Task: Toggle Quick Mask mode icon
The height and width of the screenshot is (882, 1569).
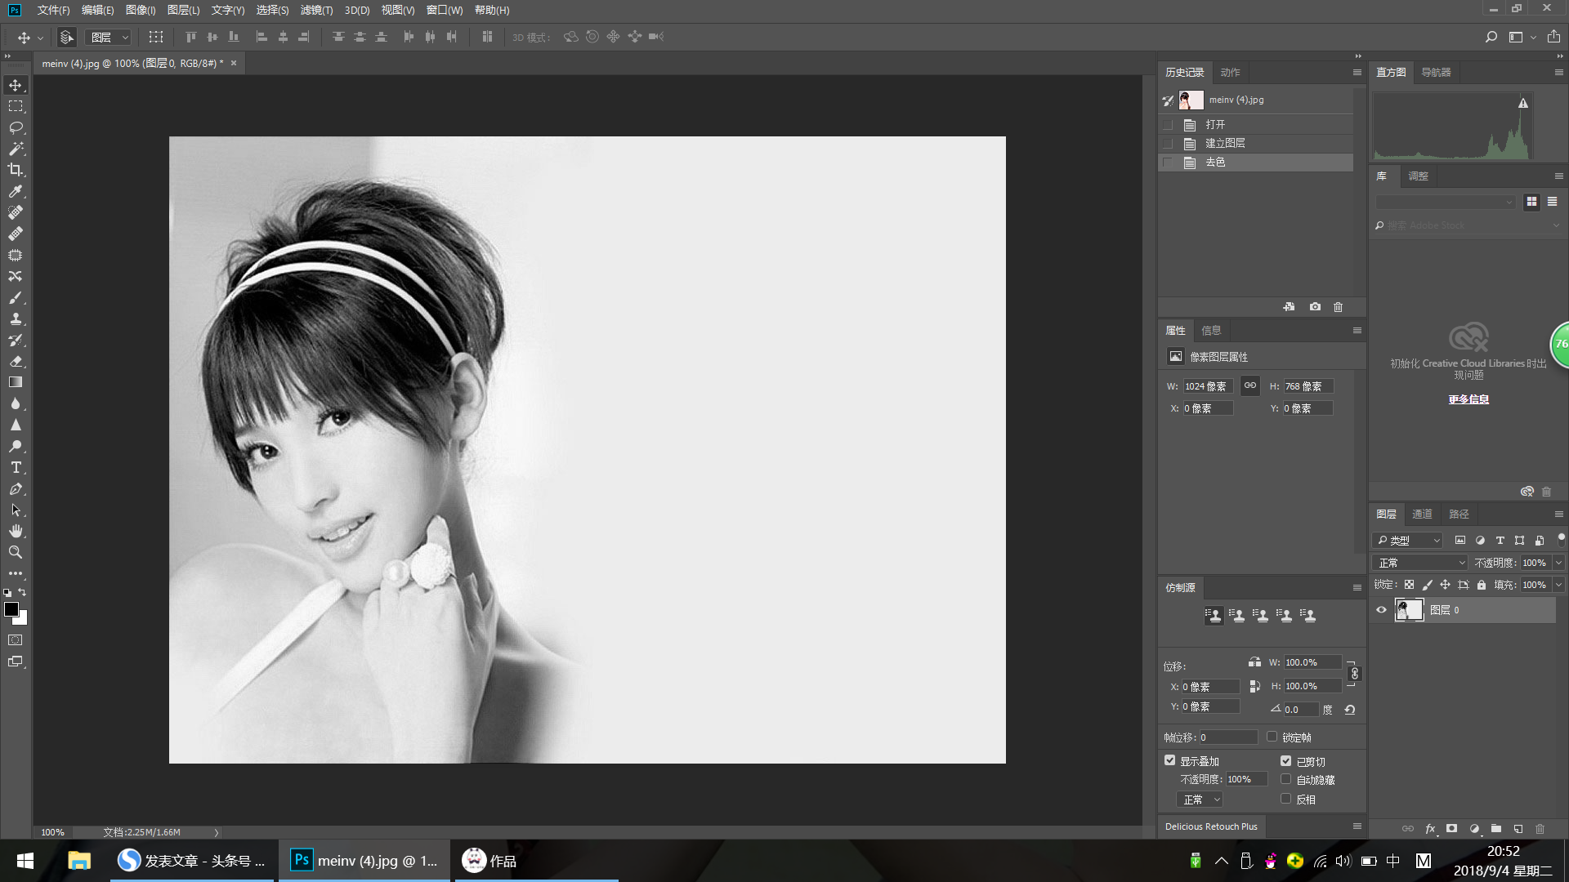Action: point(16,640)
